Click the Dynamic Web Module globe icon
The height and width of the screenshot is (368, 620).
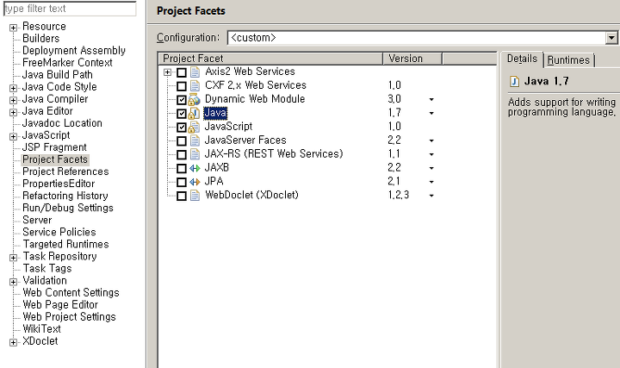(x=194, y=99)
